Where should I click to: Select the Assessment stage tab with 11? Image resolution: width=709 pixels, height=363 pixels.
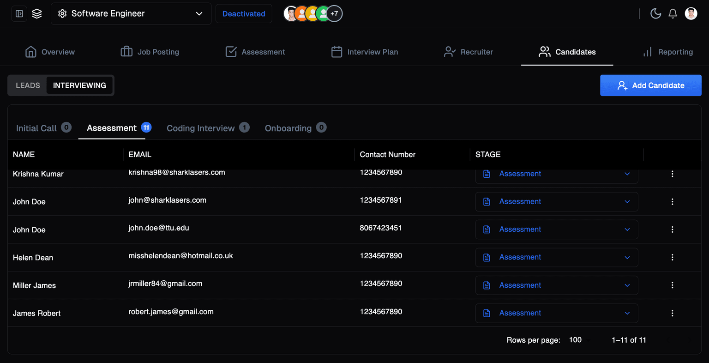tap(119, 128)
